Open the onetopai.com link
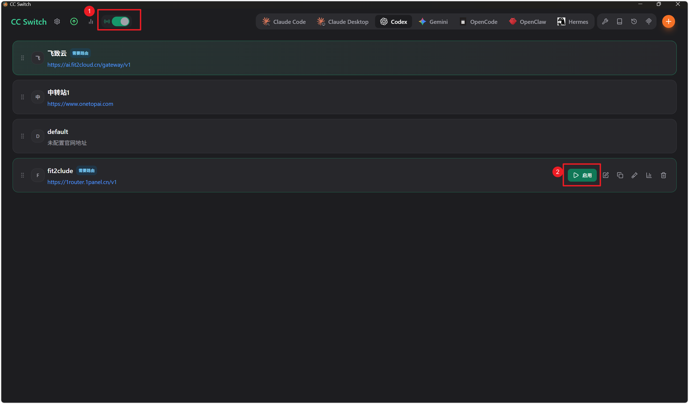 click(80, 104)
